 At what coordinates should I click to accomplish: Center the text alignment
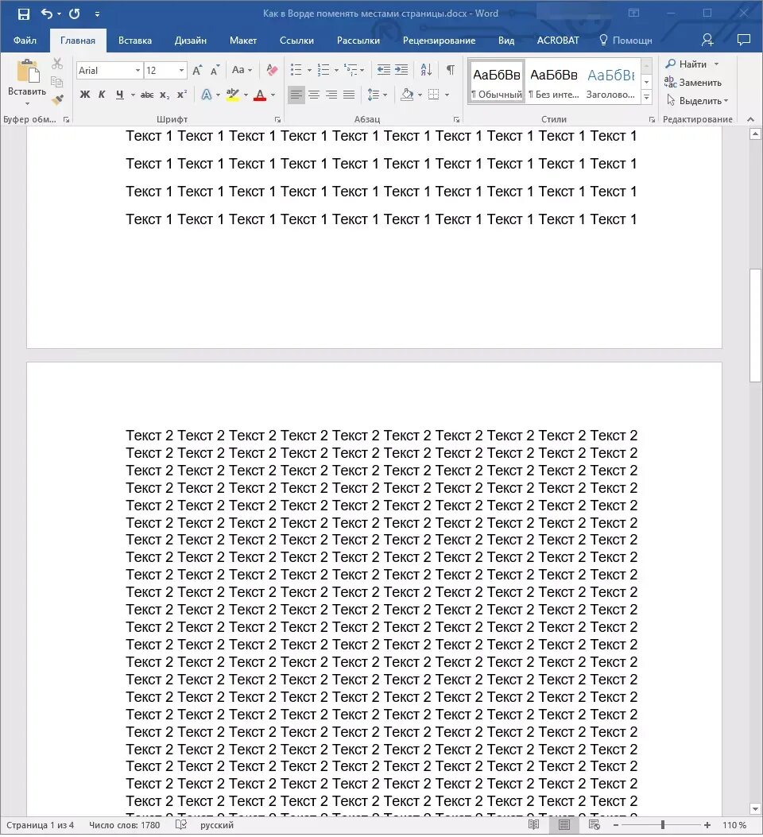click(314, 95)
